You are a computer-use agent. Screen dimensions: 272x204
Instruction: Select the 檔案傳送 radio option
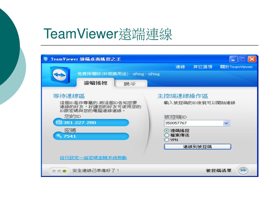167,135
